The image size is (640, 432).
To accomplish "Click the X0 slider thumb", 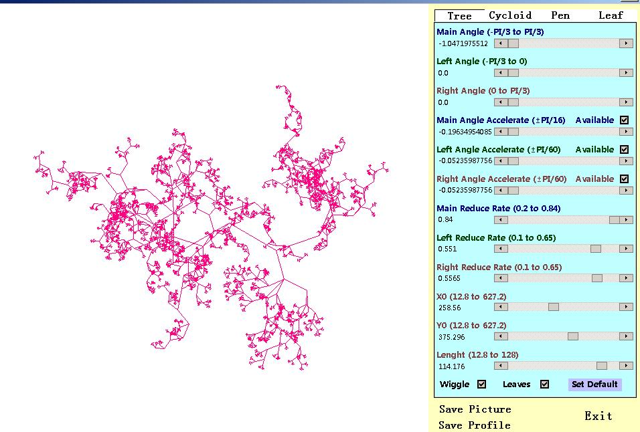I will click(554, 307).
